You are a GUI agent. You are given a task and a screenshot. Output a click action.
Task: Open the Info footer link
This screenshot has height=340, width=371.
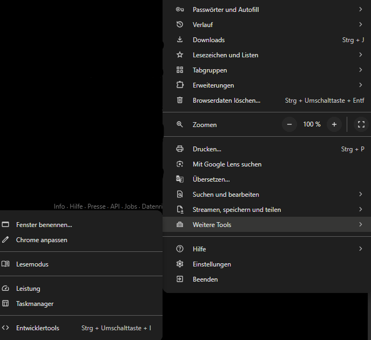(x=59, y=206)
